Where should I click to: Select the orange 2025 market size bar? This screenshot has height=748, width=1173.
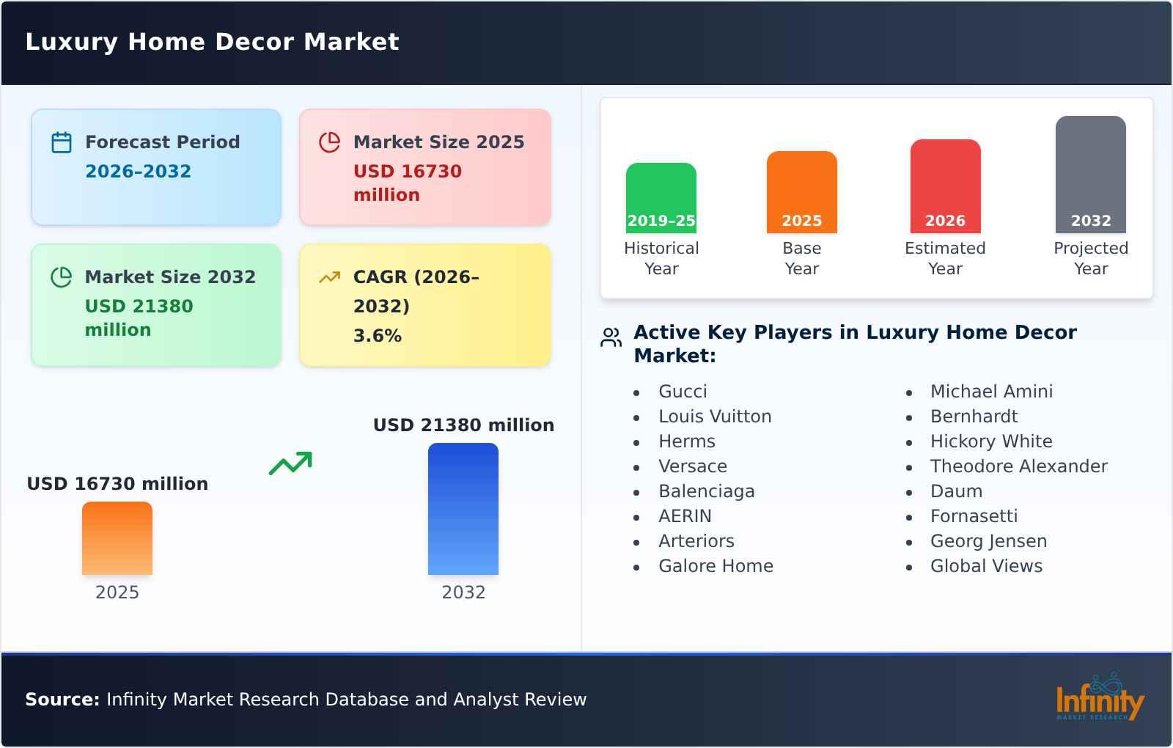(x=117, y=539)
